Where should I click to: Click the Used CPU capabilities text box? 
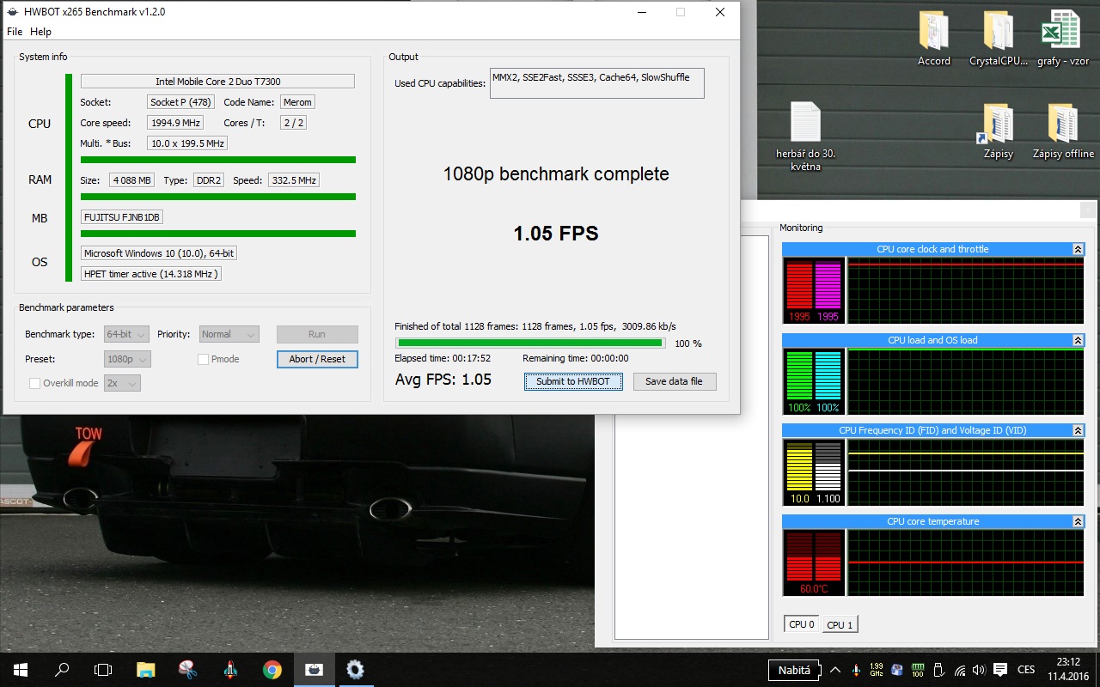point(596,83)
